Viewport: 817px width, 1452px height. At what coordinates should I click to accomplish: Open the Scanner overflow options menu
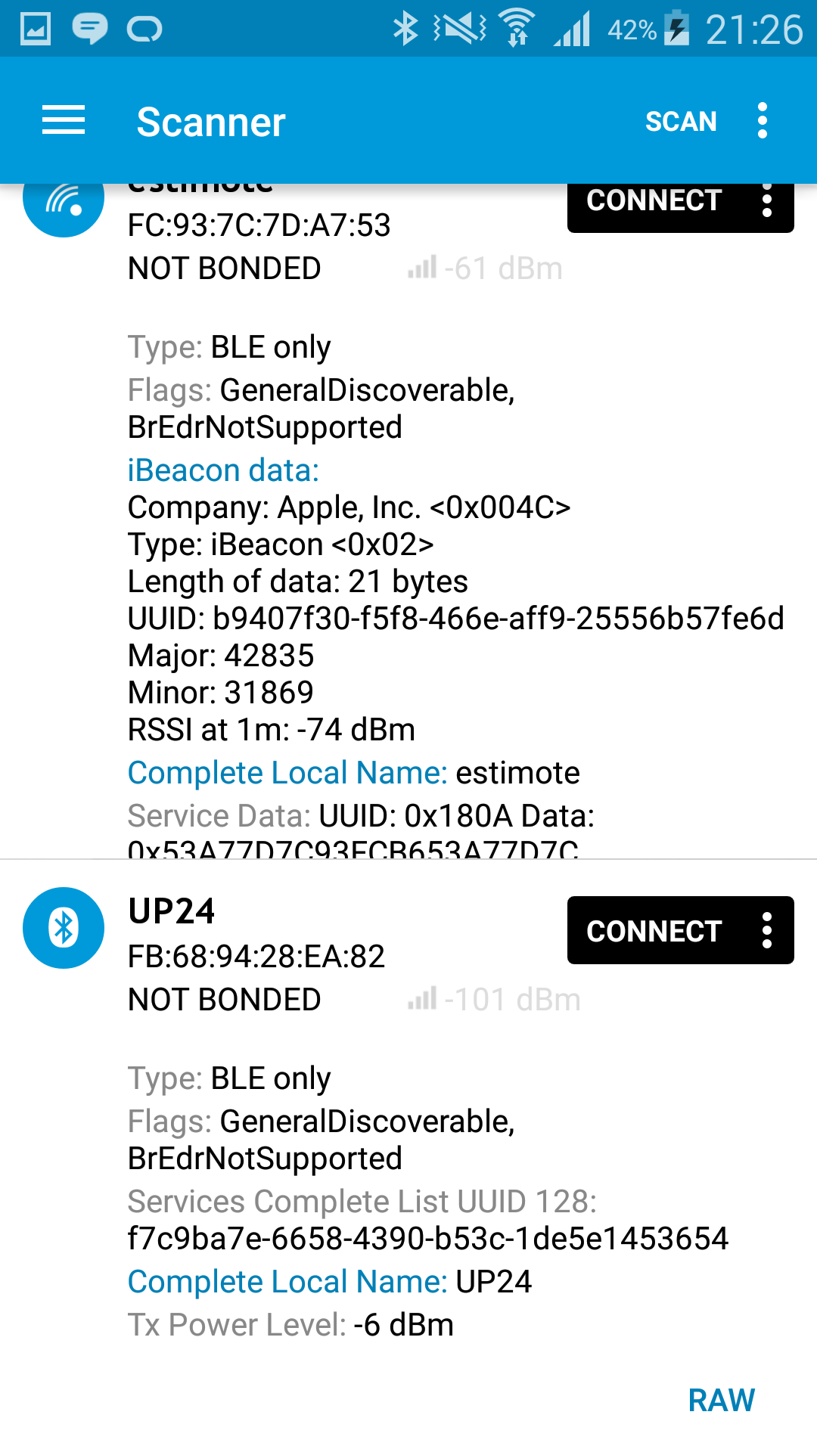pos(763,121)
